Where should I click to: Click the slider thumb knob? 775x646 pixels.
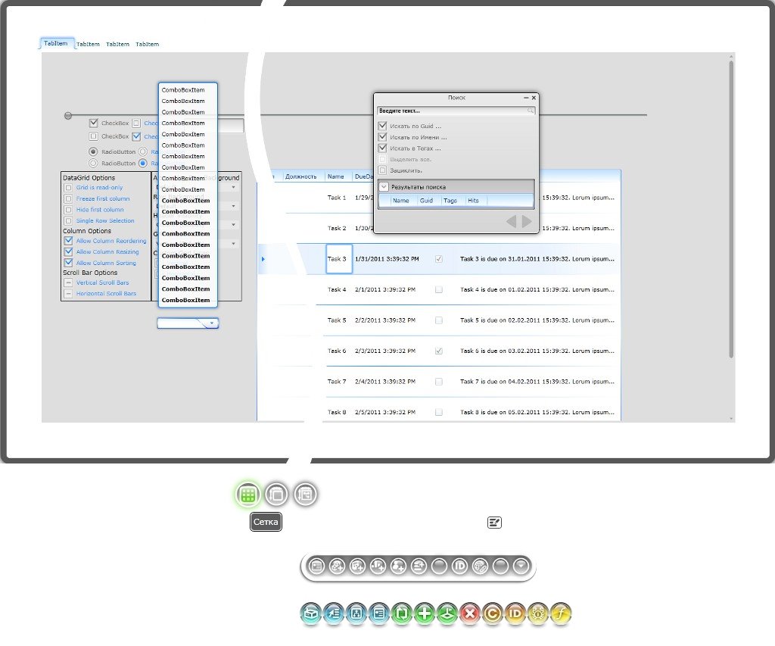(x=68, y=116)
